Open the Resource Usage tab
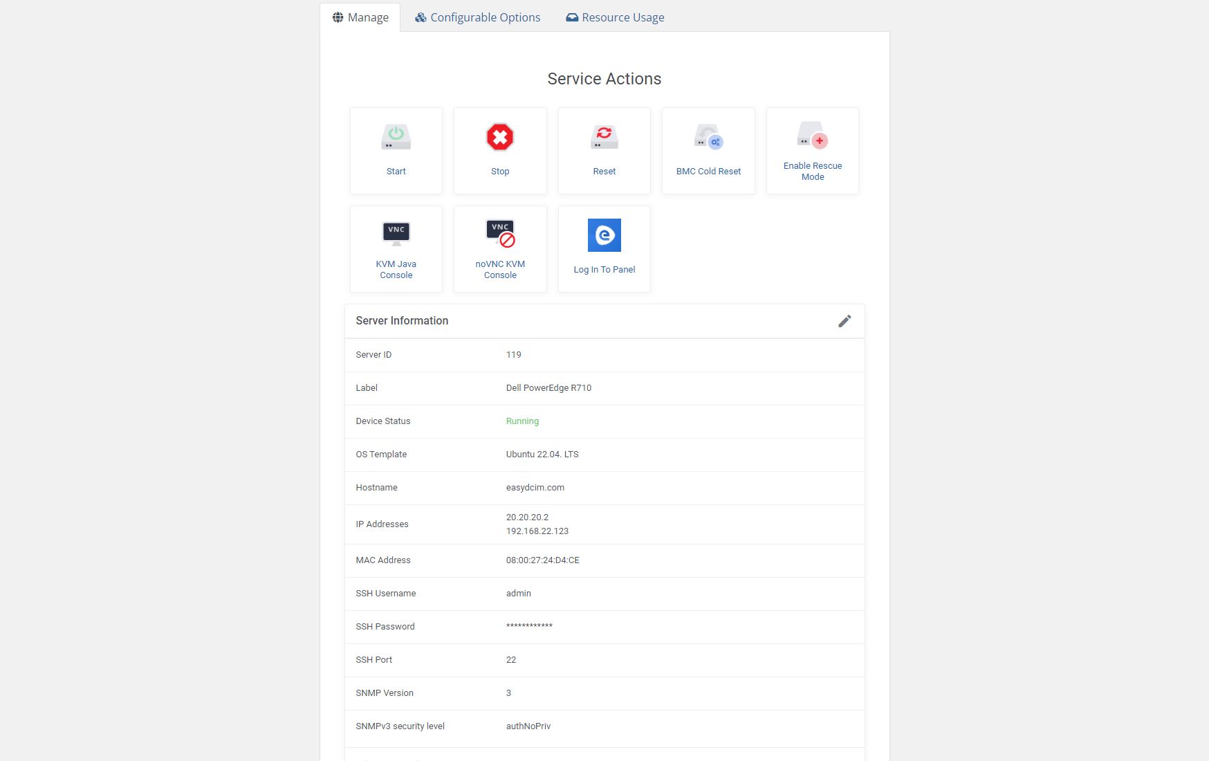Image resolution: width=1209 pixels, height=761 pixels. [614, 17]
